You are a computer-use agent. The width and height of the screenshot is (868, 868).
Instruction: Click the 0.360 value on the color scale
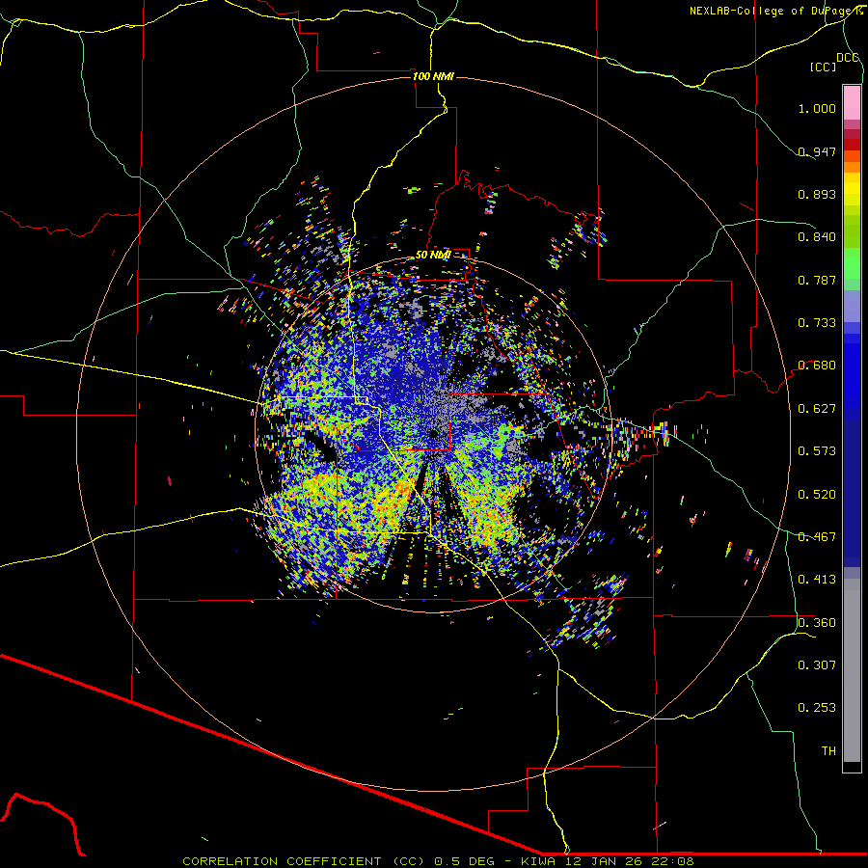(x=817, y=623)
